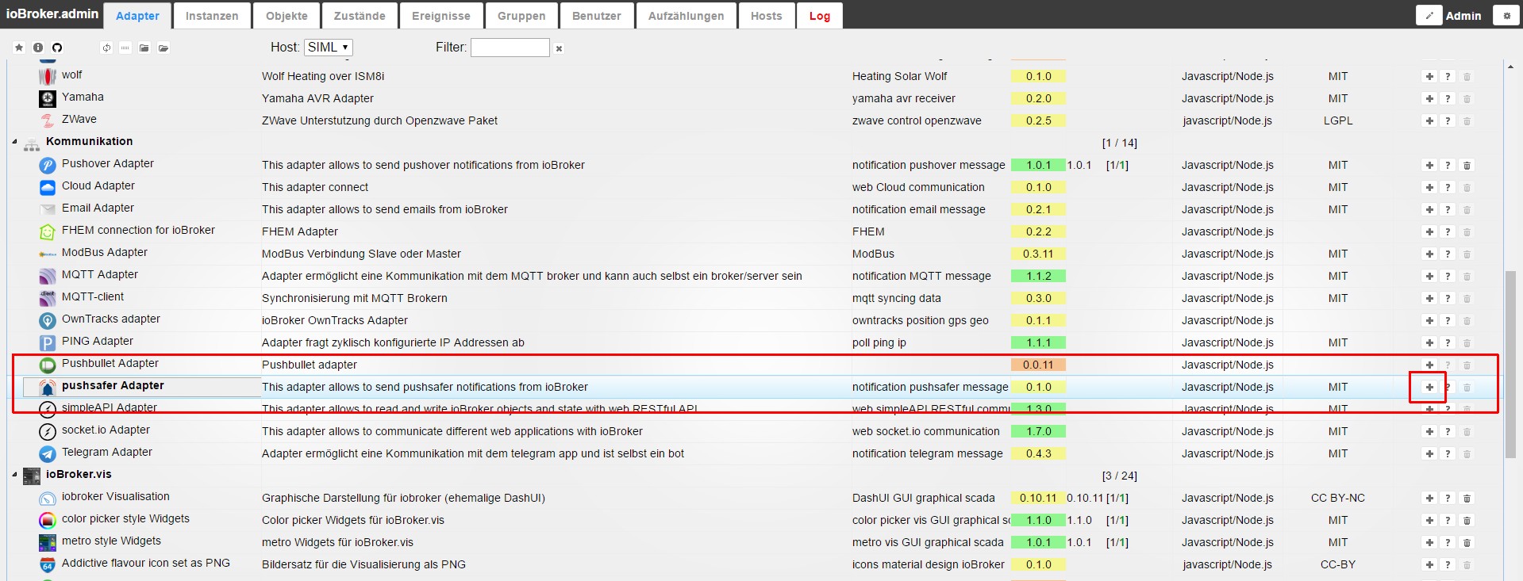This screenshot has width=1523, height=581.
Task: Click the ioBroker.admin title
Action: tap(52, 13)
